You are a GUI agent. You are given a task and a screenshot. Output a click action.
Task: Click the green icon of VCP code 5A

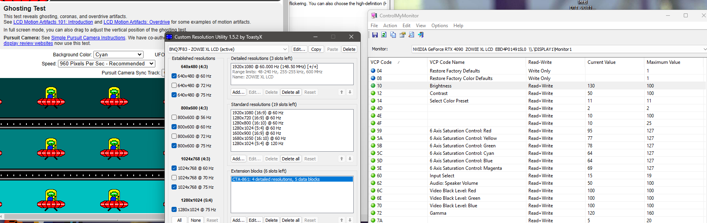coord(373,138)
